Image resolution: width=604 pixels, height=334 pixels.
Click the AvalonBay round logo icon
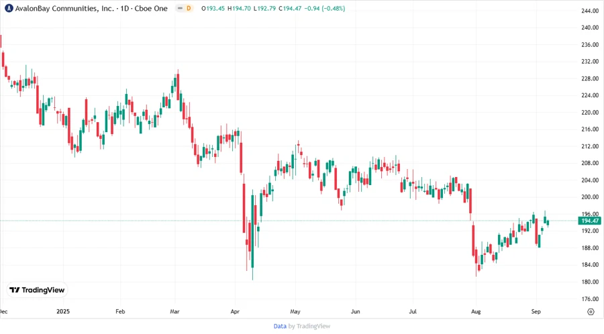click(x=9, y=8)
